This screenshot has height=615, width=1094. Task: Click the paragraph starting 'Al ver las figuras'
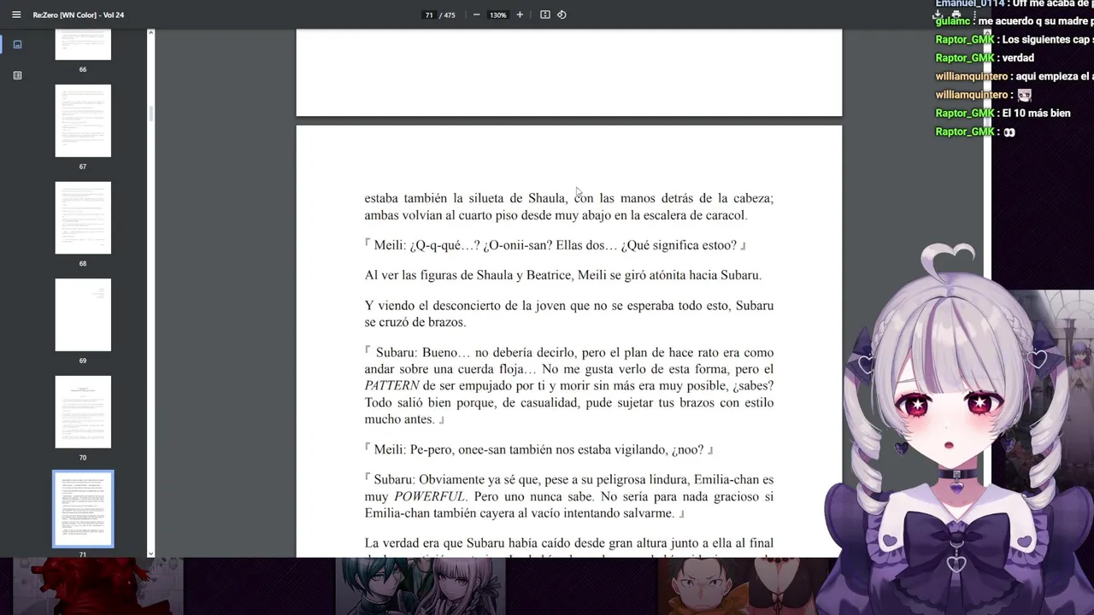pos(563,275)
